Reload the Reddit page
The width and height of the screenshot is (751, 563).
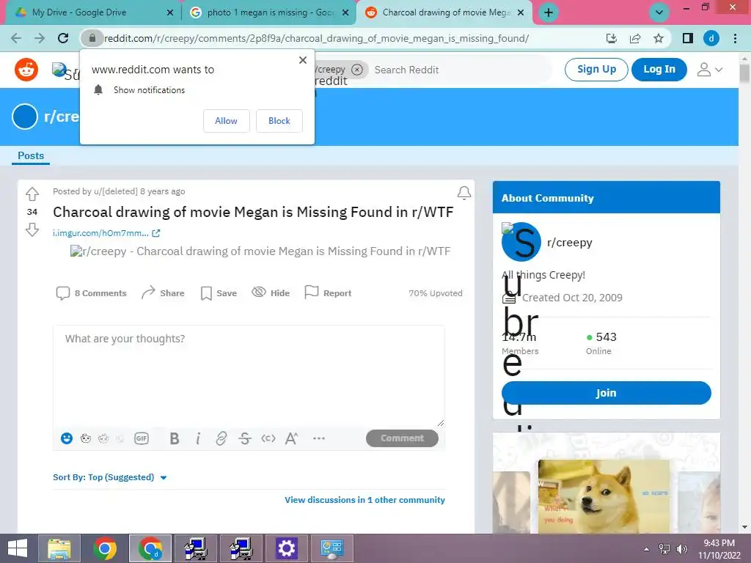click(x=63, y=38)
